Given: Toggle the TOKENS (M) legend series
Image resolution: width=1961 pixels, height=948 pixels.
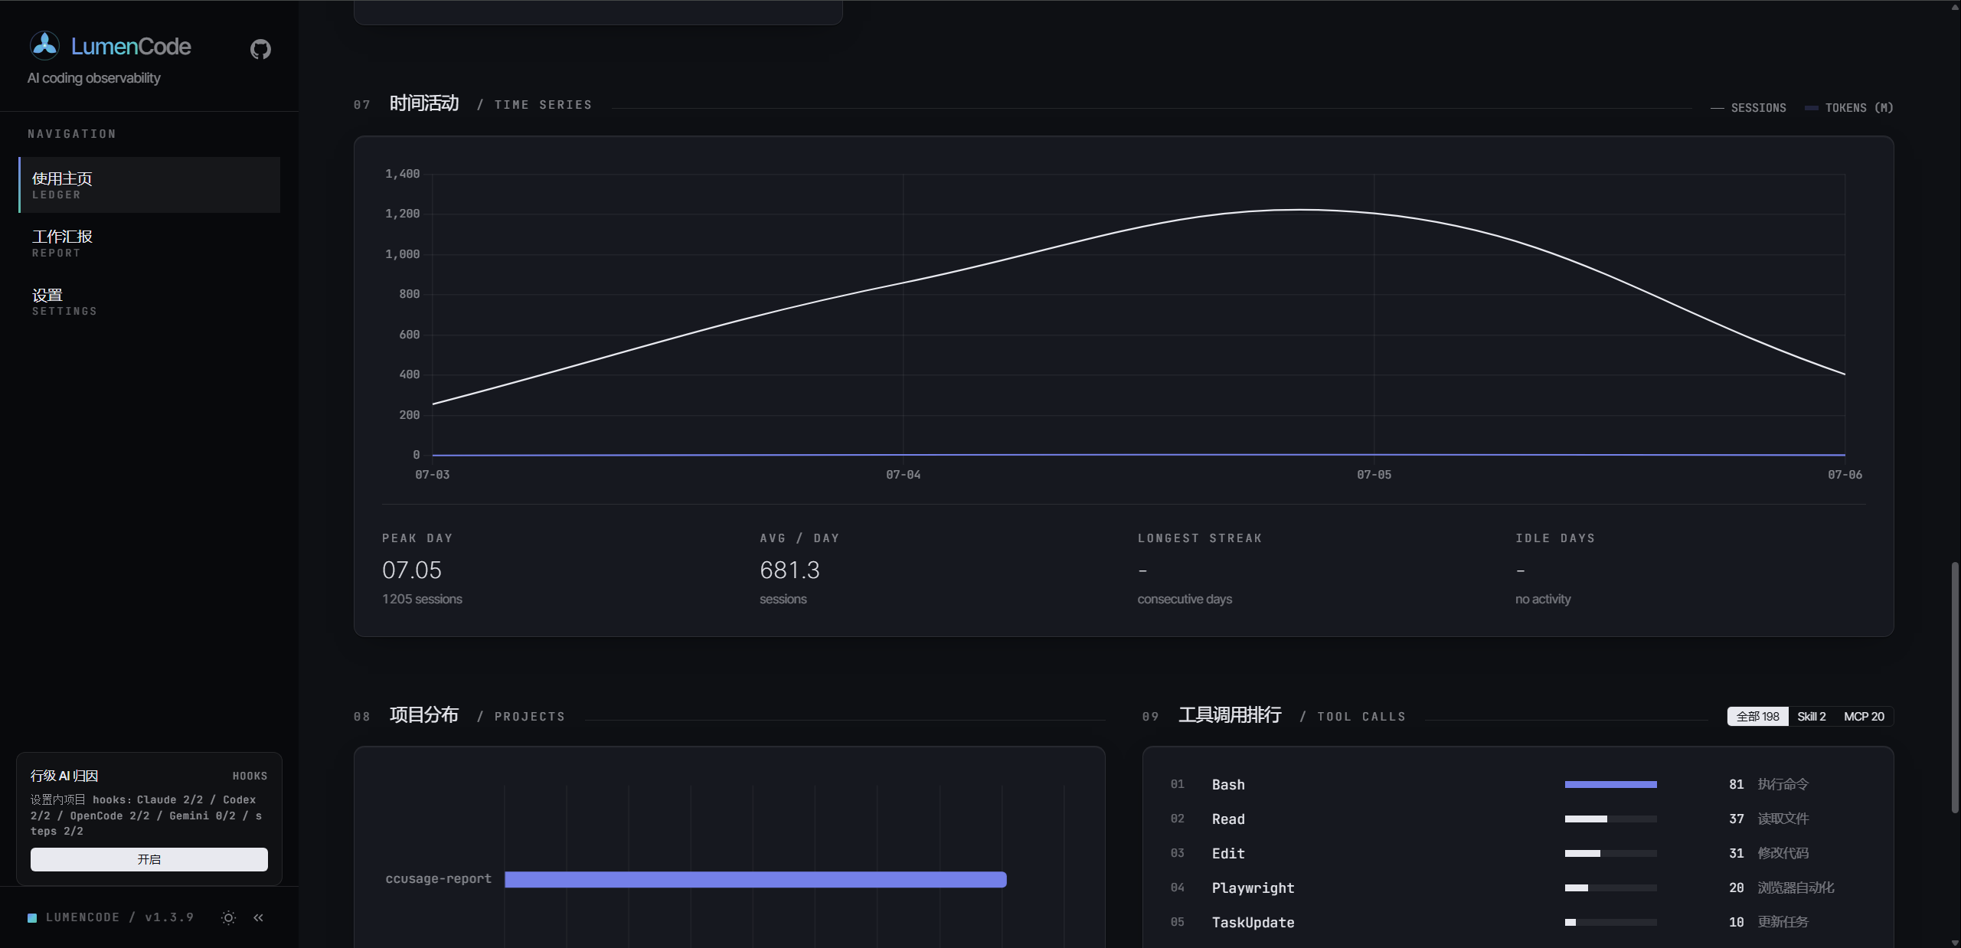Looking at the screenshot, I should (x=1849, y=108).
